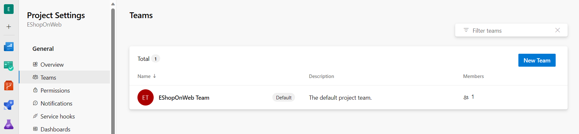Click the New Team button
Viewport: 579px width, 134px height.
click(x=537, y=60)
